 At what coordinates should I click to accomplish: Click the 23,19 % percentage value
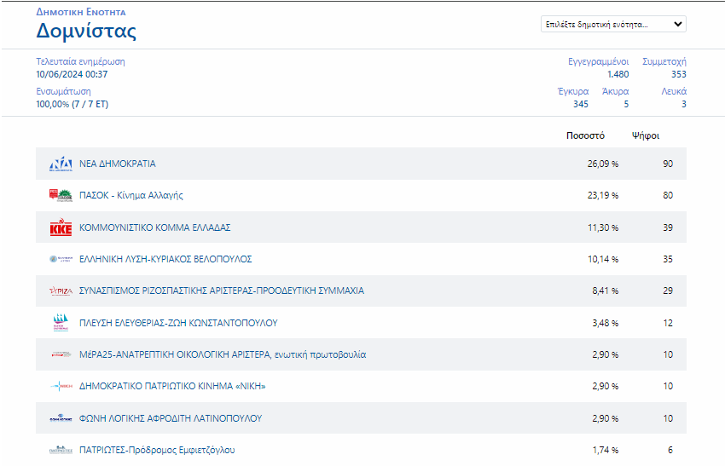[603, 195]
